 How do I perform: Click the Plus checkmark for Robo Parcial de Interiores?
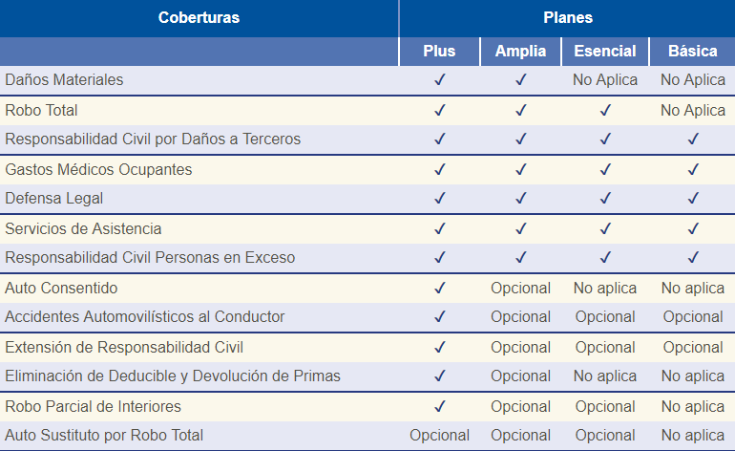(440, 406)
